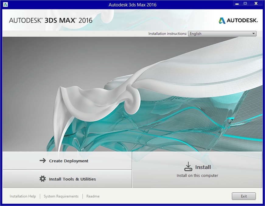Screen dimensions: 265x206
Task: Click the dropdown arrow beside English
Action: point(254,34)
